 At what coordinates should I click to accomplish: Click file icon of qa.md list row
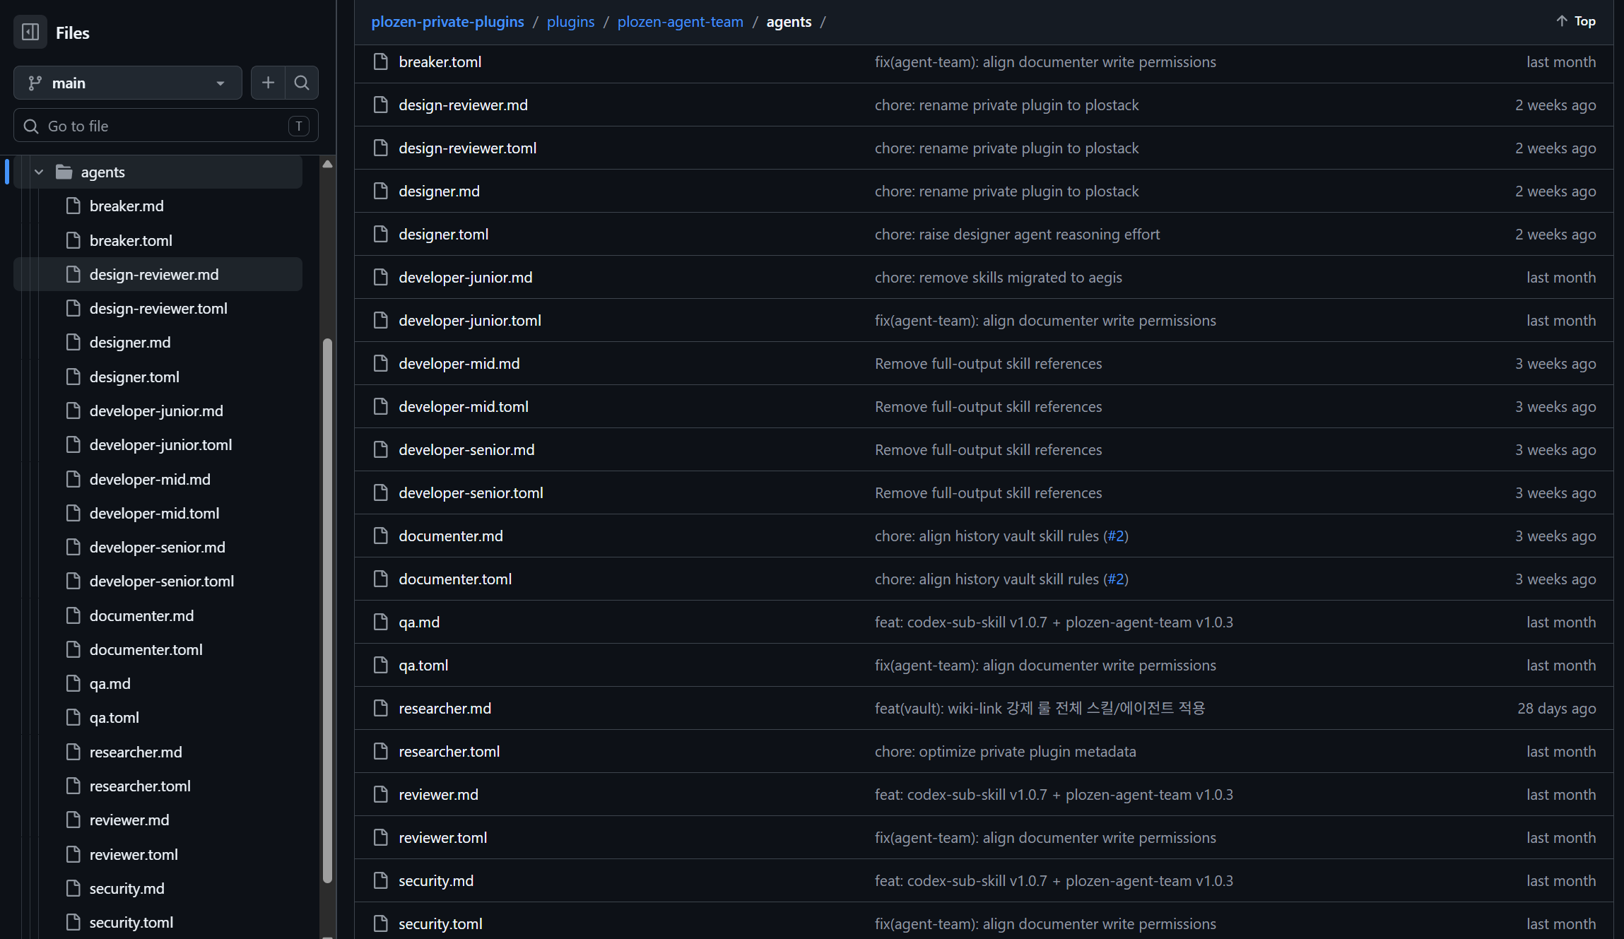click(x=380, y=622)
